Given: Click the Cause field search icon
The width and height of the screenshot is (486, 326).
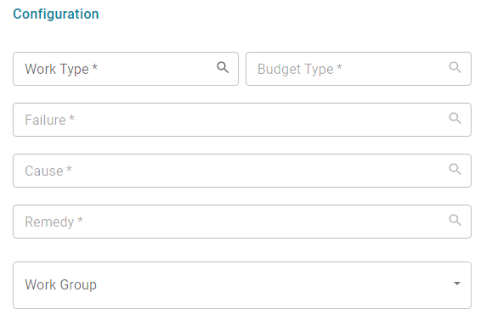Looking at the screenshot, I should click(x=455, y=169).
